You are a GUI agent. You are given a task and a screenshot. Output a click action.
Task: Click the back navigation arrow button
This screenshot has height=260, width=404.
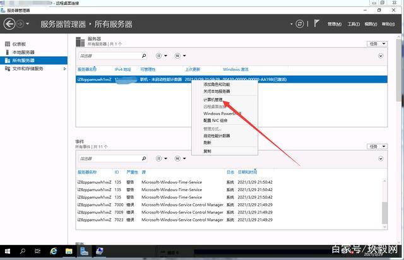pos(9,24)
